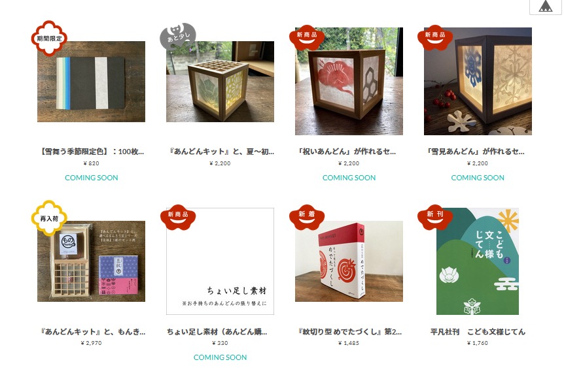Click the tent logo icon at top right
The height and width of the screenshot is (375, 564).
[545, 6]
